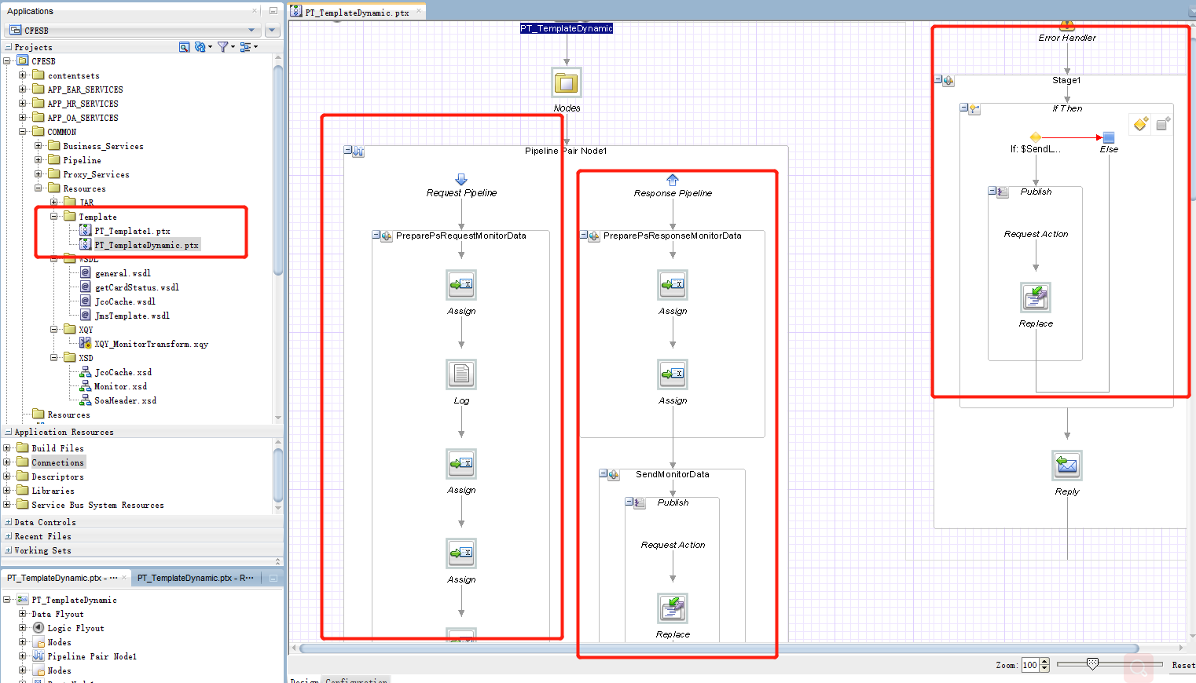Click the SendMonitorData stage icon

[614, 474]
